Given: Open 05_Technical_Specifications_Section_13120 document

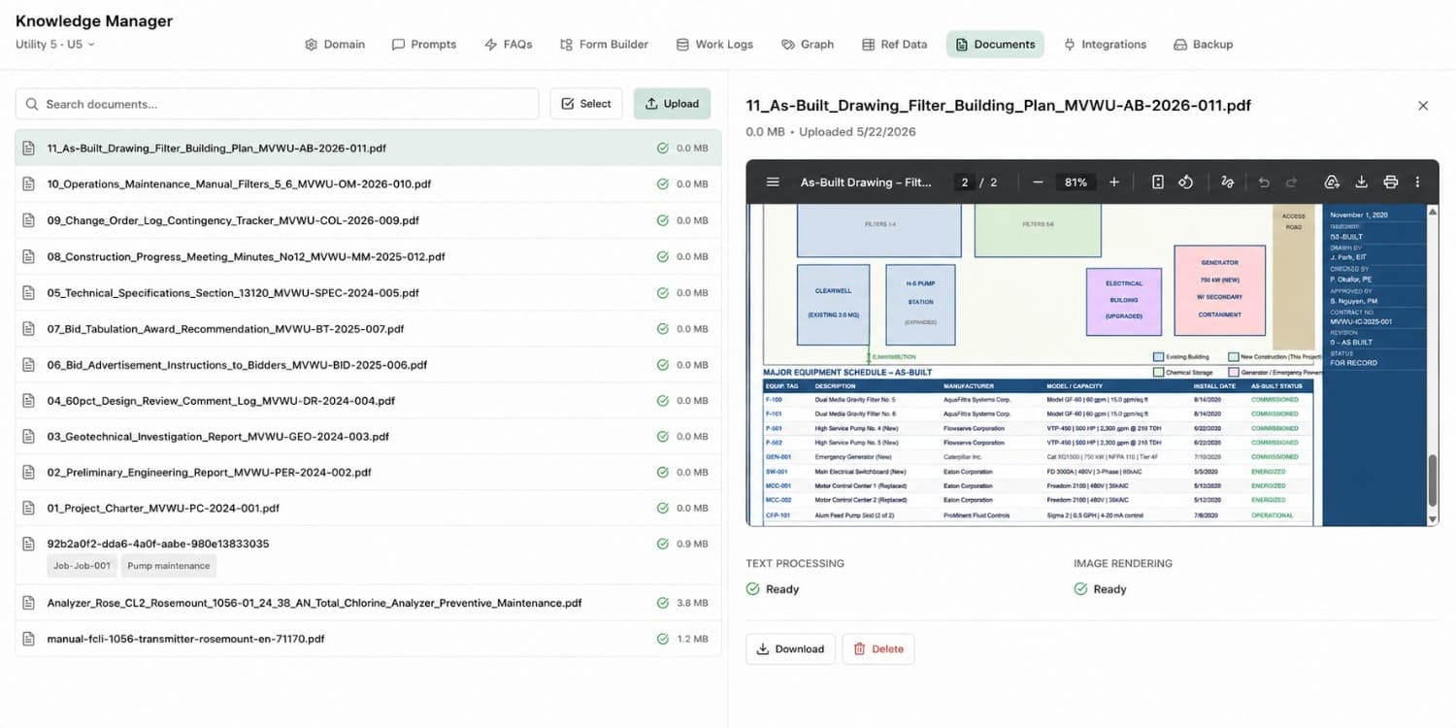Looking at the screenshot, I should (x=368, y=292).
